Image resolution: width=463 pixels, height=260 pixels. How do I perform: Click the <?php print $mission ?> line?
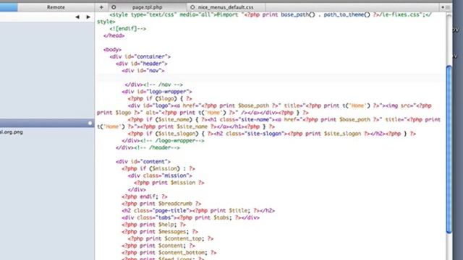point(169,183)
